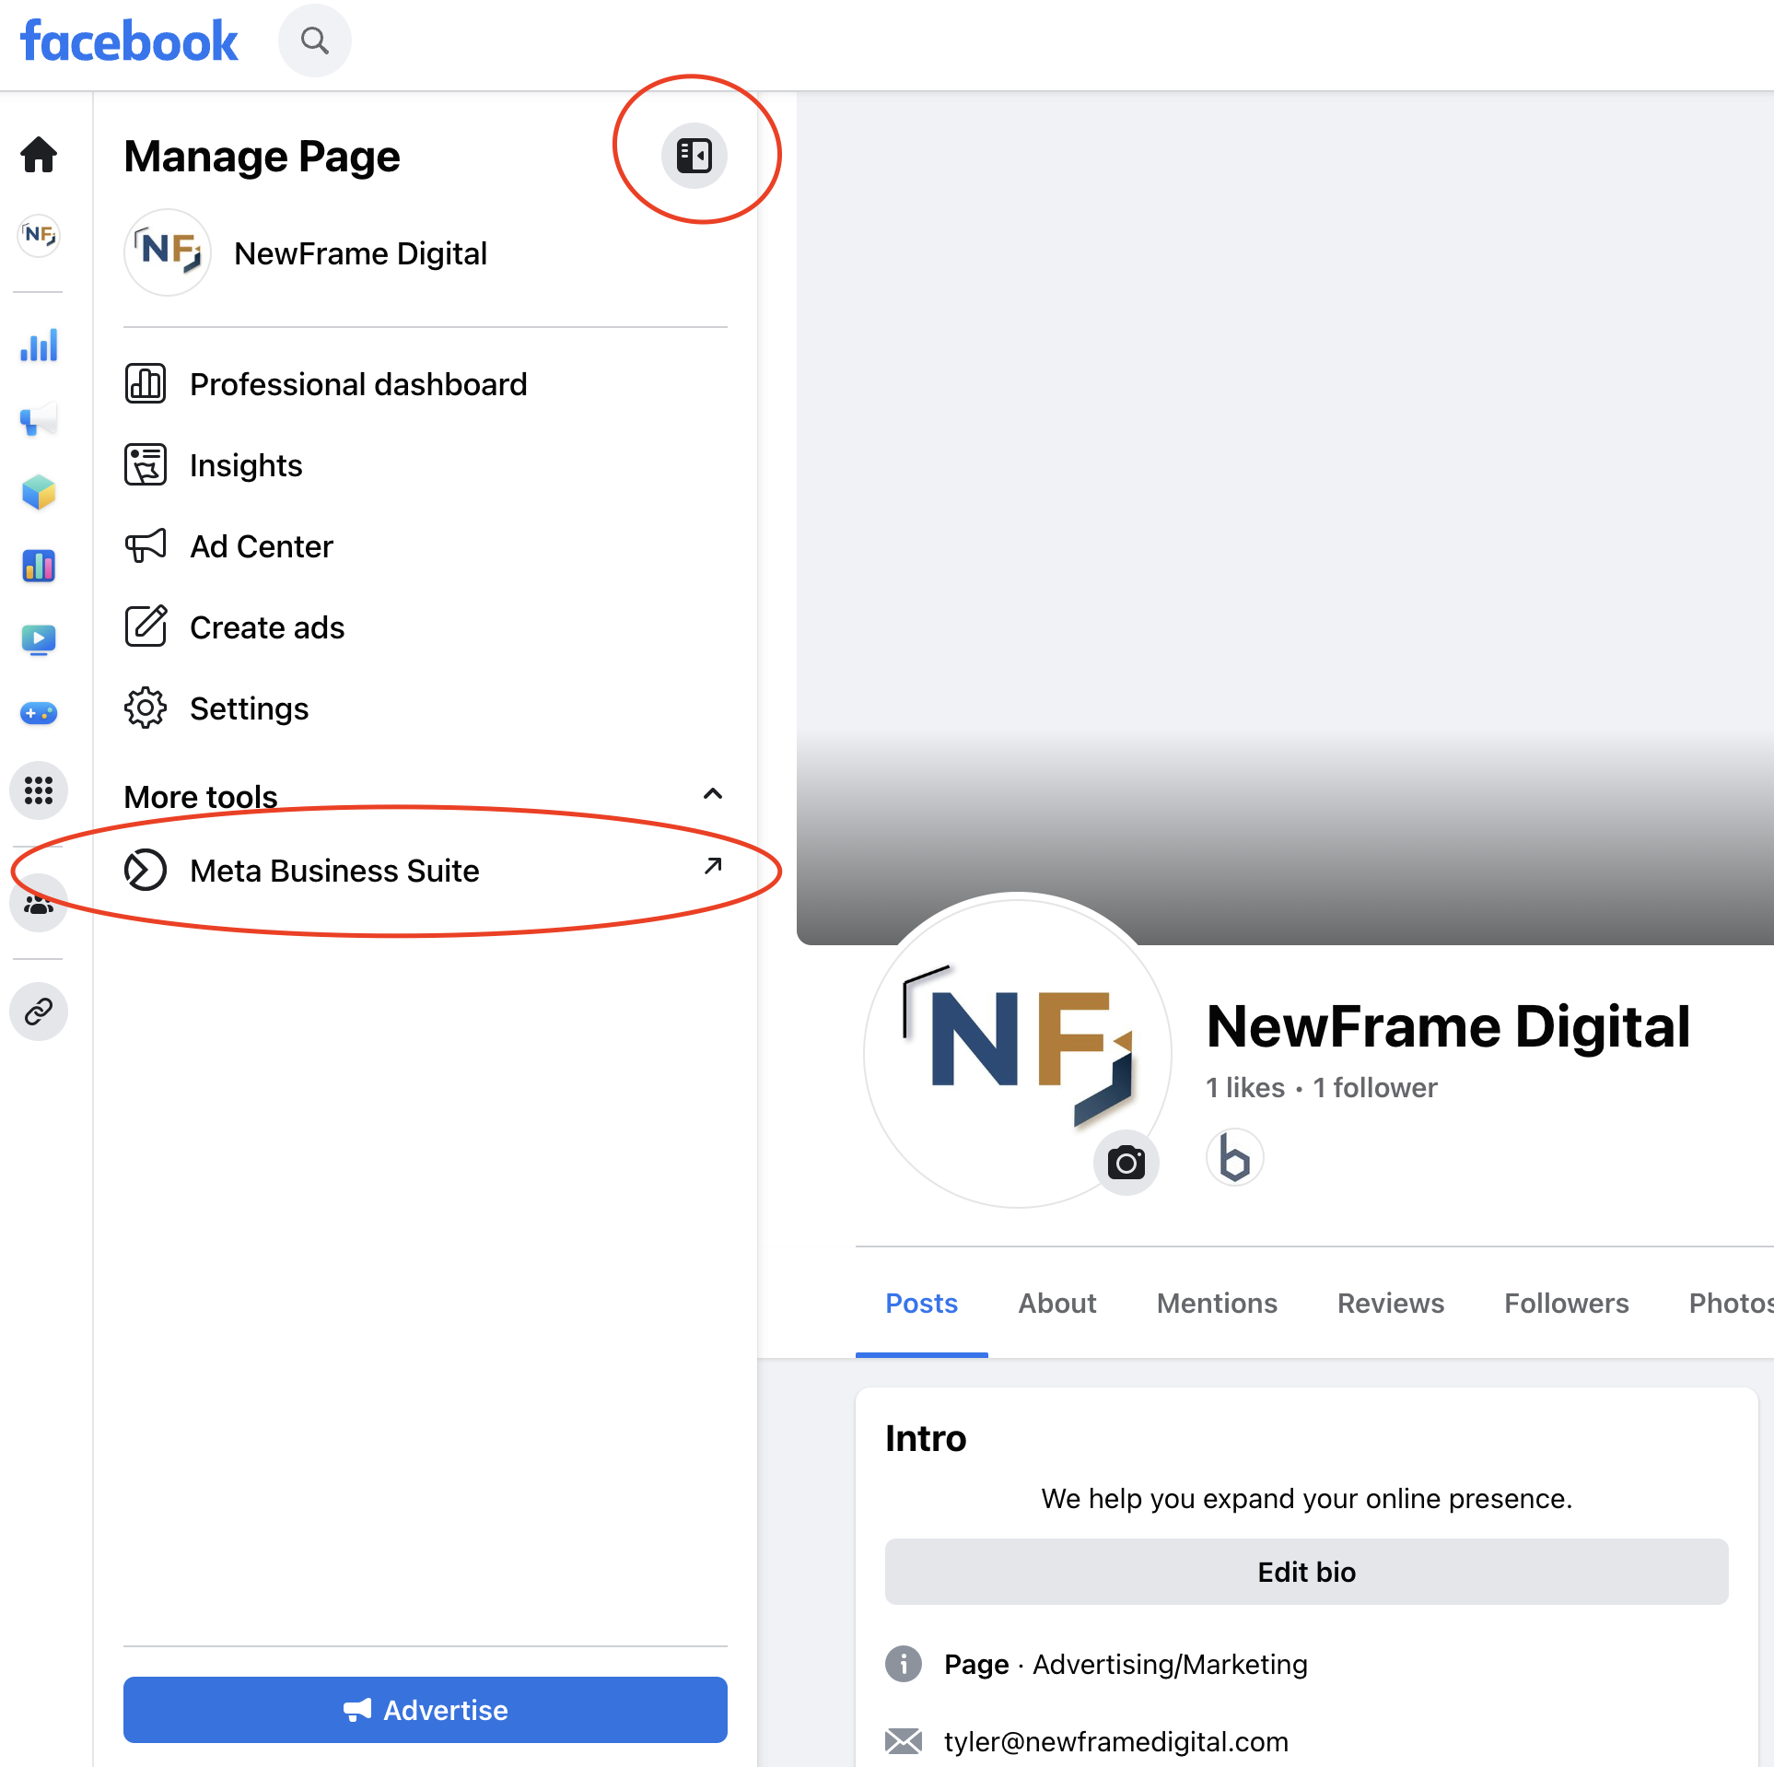Click the blue Advertise button

coord(426,1710)
